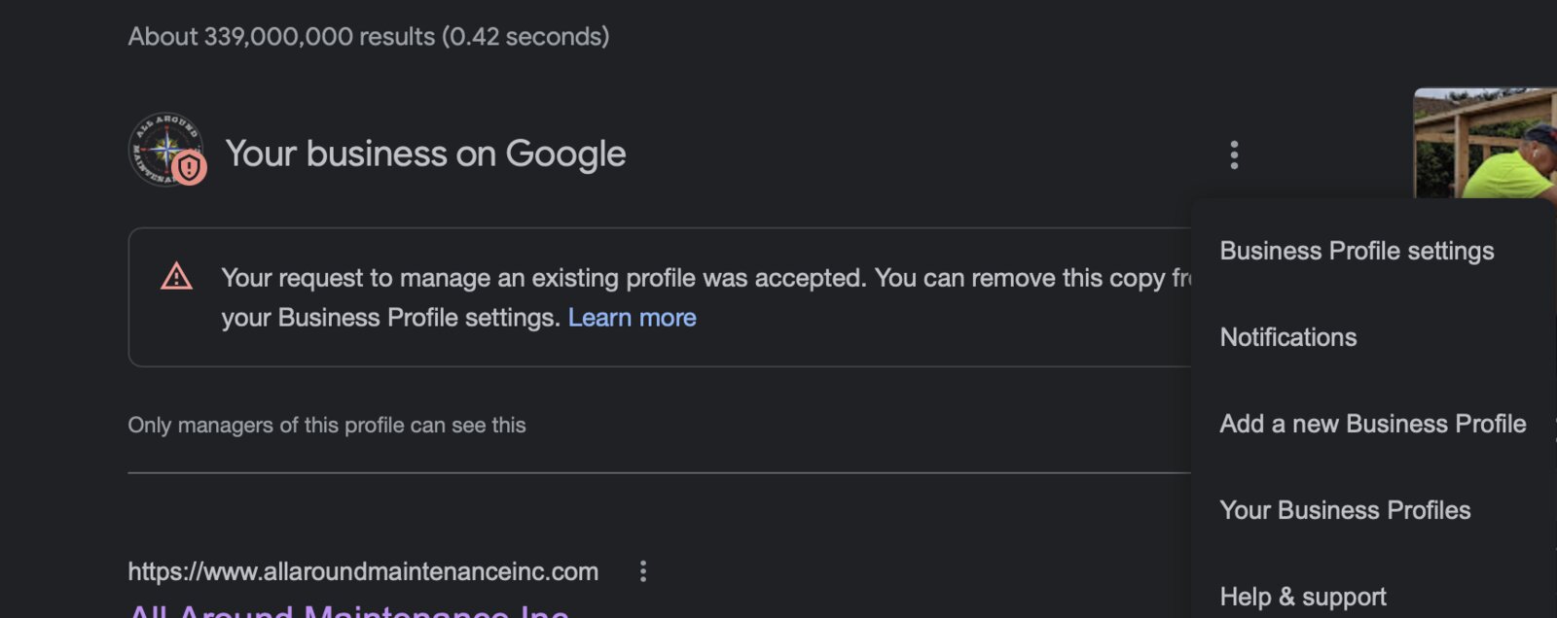Click the warning triangle icon in the notice
Viewport: 1557px width, 618px height.
[176, 277]
